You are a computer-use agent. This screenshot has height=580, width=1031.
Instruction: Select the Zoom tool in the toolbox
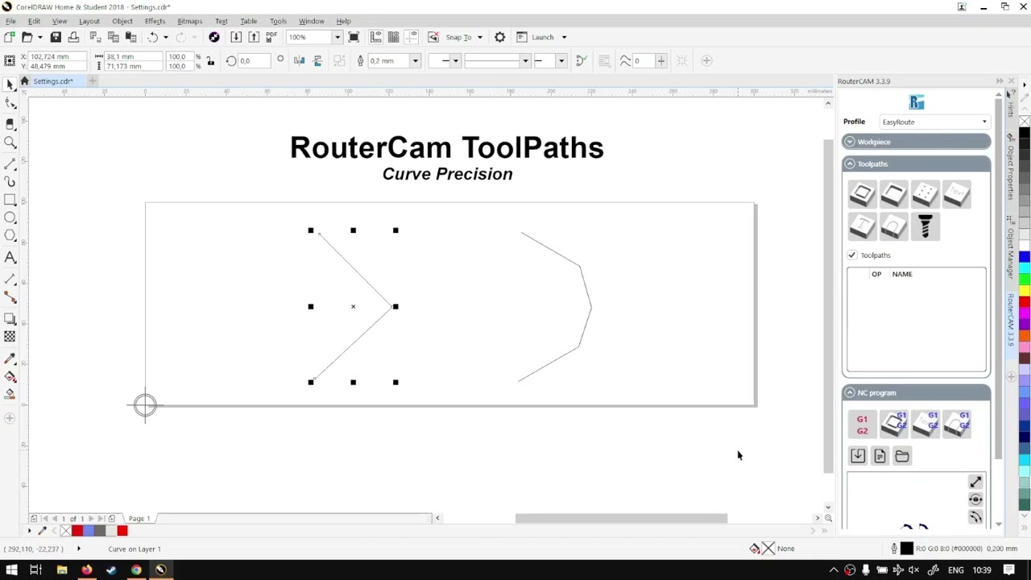[x=10, y=143]
